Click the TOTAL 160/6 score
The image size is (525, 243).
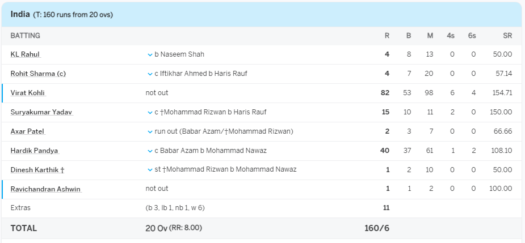377,228
